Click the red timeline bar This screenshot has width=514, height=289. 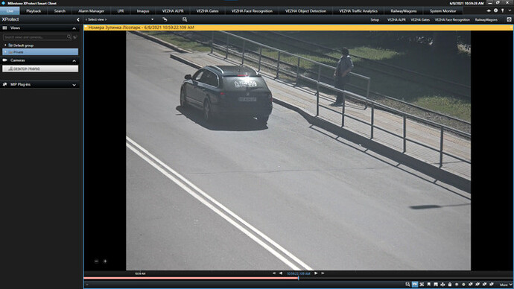191,278
